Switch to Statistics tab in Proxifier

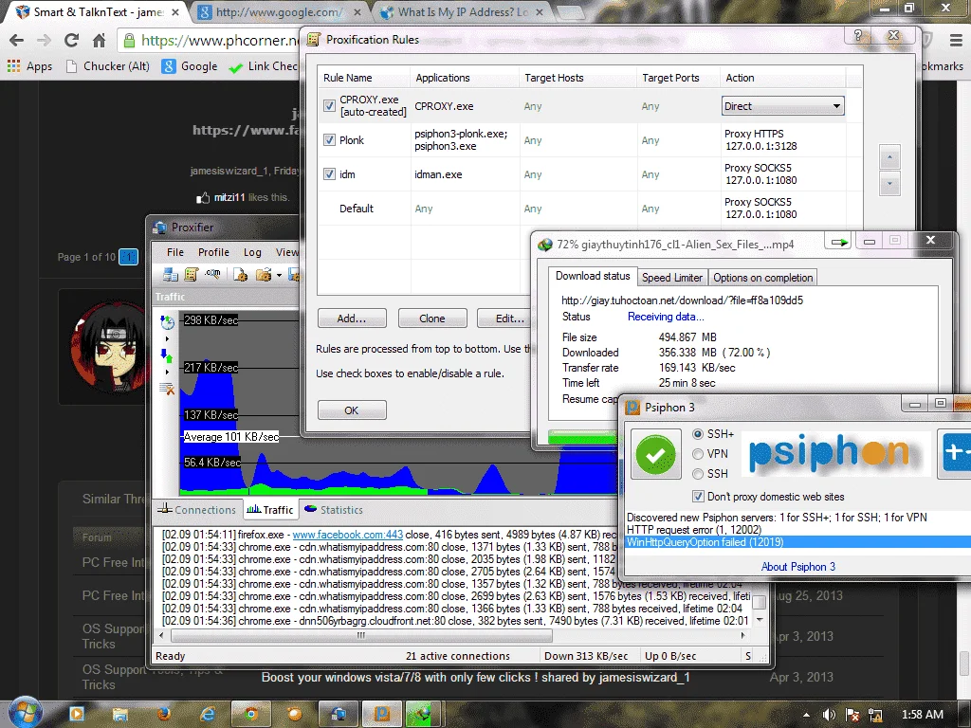coord(334,509)
